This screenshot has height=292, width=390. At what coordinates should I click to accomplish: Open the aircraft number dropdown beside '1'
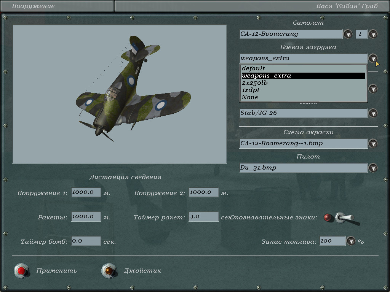[x=373, y=34]
